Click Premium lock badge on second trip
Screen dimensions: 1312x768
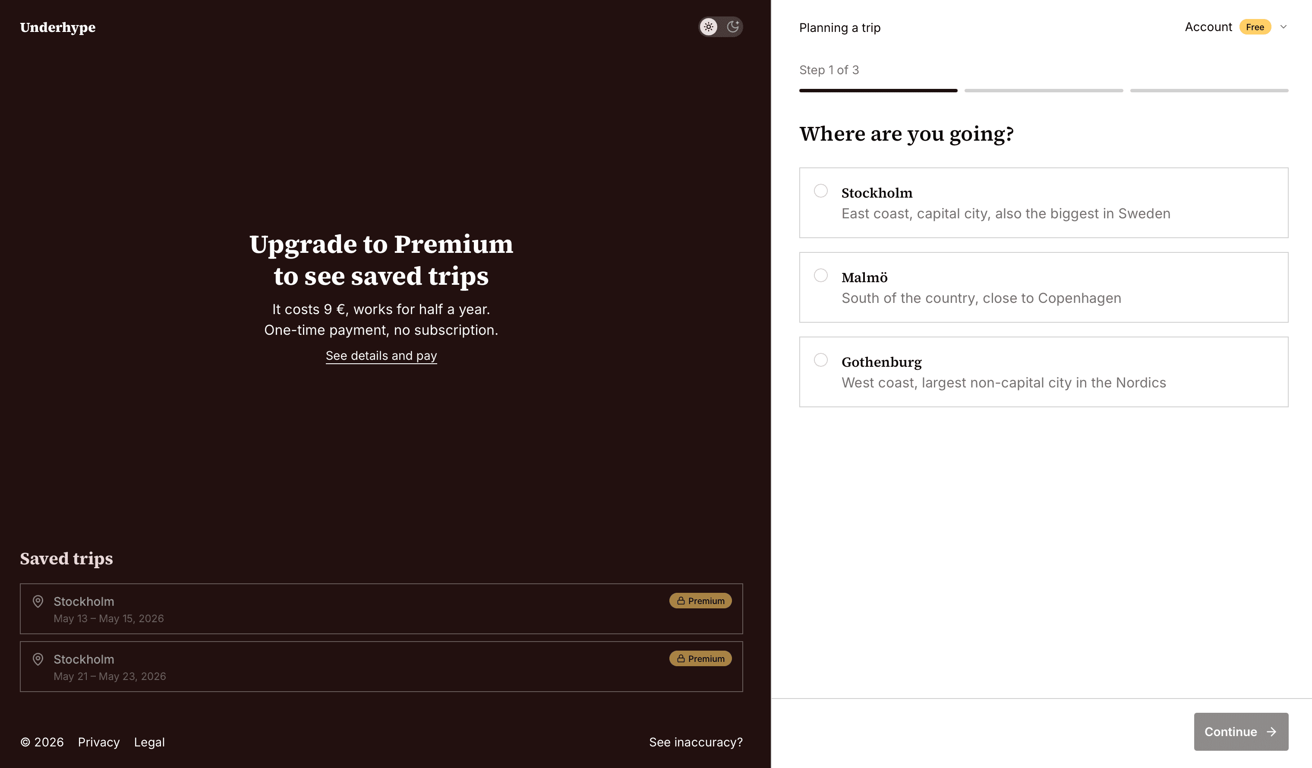click(700, 658)
